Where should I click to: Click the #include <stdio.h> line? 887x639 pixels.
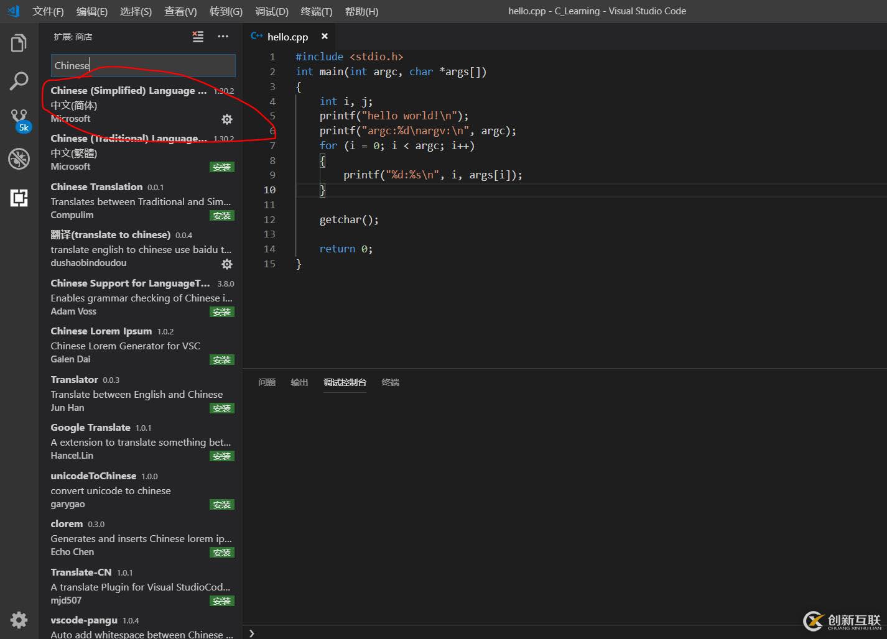tap(349, 57)
